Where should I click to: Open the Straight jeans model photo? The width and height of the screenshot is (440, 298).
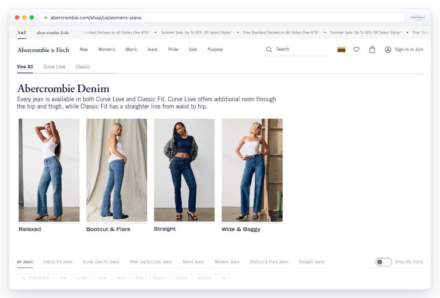[x=184, y=170]
